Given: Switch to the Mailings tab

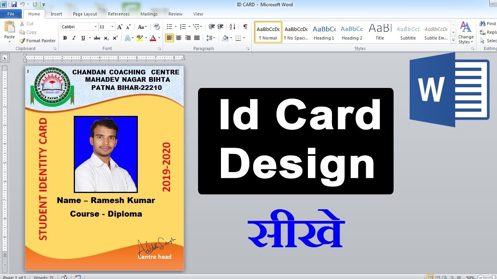Looking at the screenshot, I should (149, 14).
